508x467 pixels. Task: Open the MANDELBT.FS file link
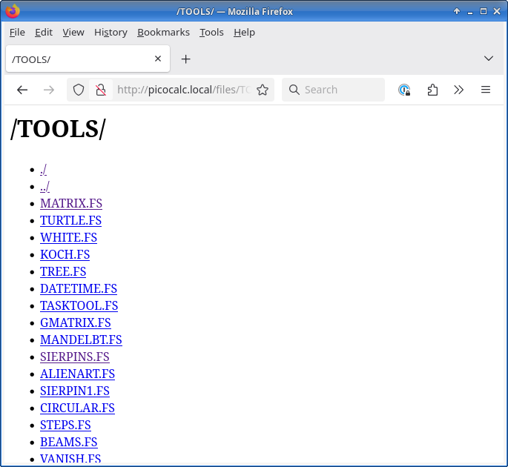pyautogui.click(x=81, y=340)
